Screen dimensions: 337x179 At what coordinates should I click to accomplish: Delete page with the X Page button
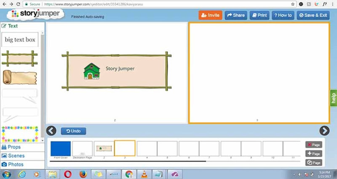pos(313,145)
